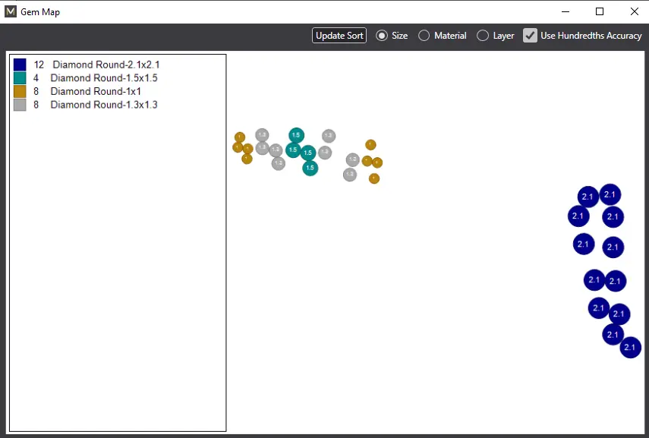The width and height of the screenshot is (649, 438).
Task: Click the Gem Map app icon in title bar
Action: (x=11, y=11)
